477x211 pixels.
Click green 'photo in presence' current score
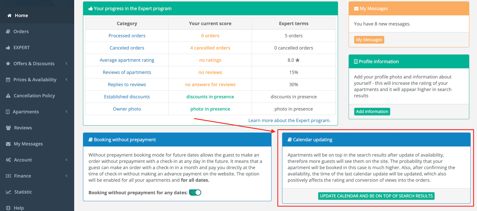pyautogui.click(x=210, y=109)
